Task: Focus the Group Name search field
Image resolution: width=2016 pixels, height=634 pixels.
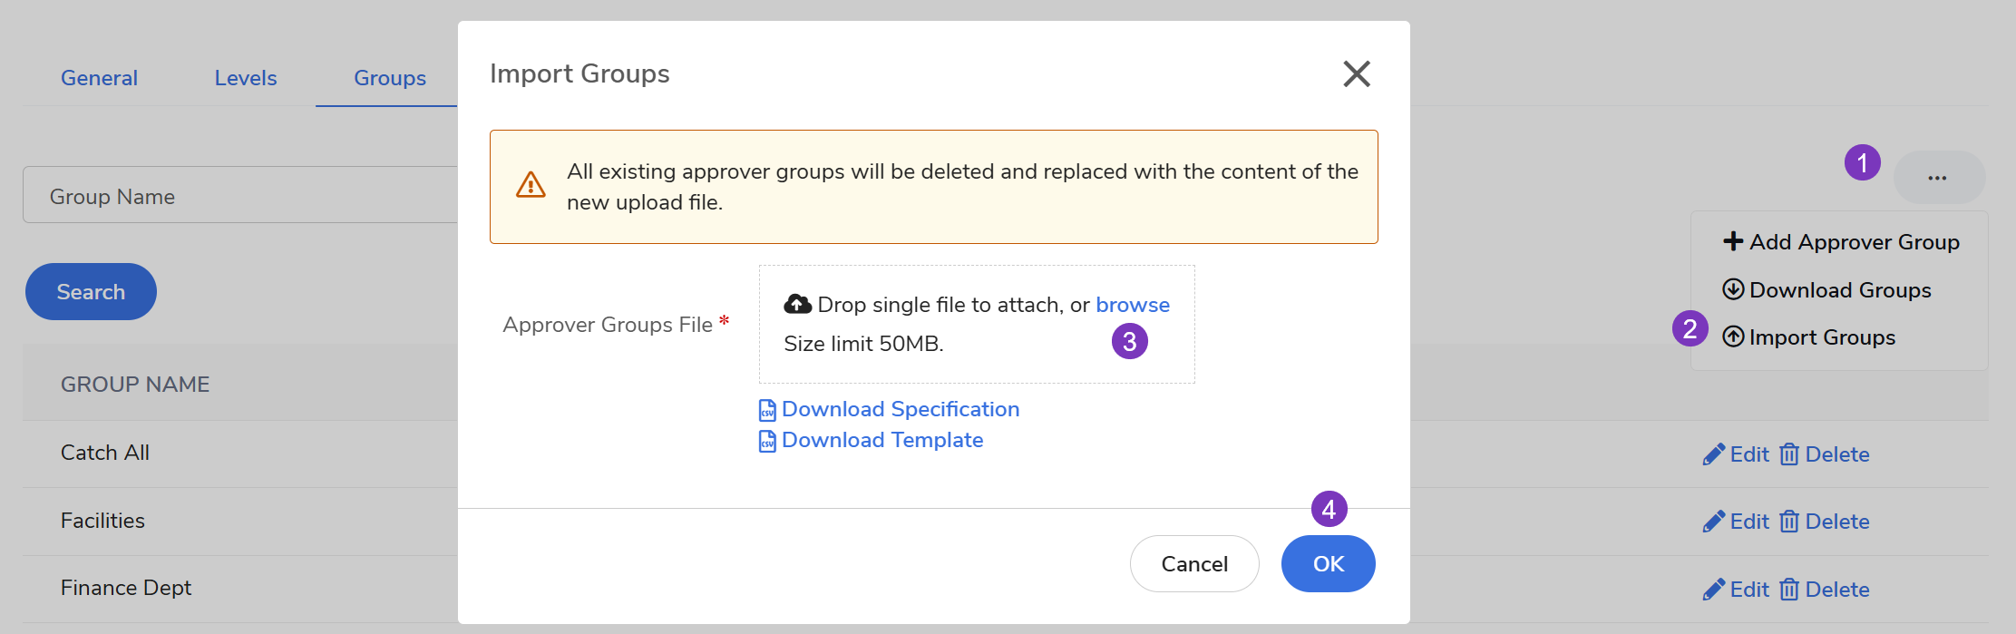Action: 240,196
